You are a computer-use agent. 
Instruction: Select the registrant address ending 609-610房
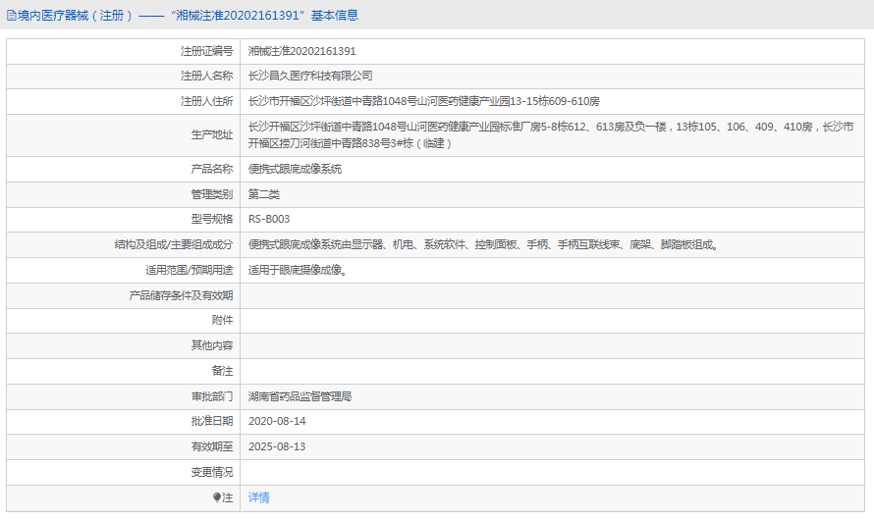point(423,101)
